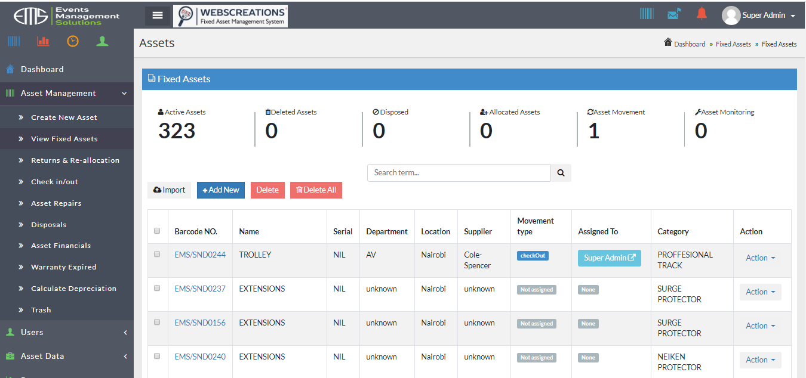Click the Add New button
Viewport: 806px width, 378px height.
tap(221, 190)
